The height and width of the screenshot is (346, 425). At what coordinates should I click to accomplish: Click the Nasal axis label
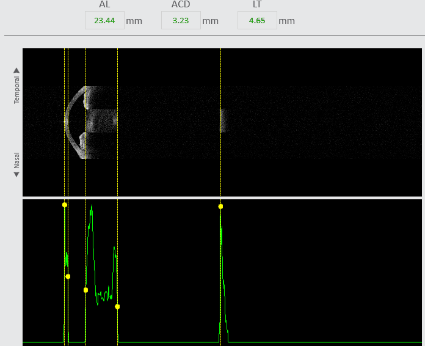point(16,160)
